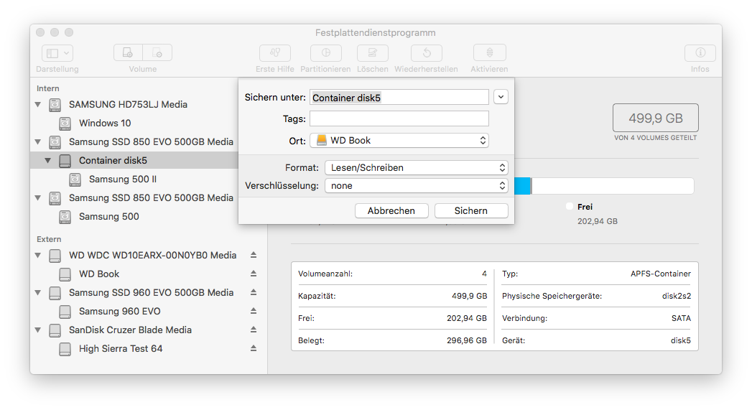Click the Sichern button

click(x=471, y=211)
